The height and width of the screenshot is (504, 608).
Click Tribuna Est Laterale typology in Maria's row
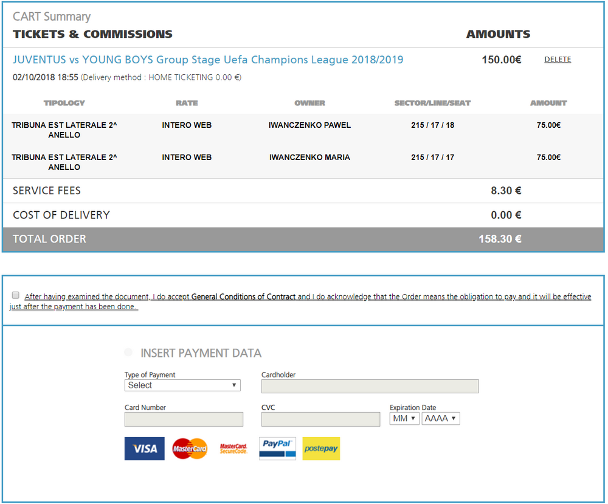(x=64, y=163)
